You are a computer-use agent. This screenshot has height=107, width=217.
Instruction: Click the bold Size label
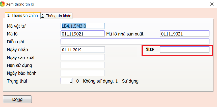150,49
